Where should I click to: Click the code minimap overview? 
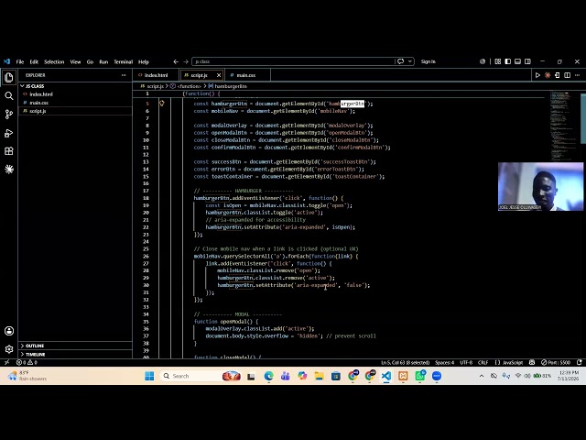tap(564, 126)
